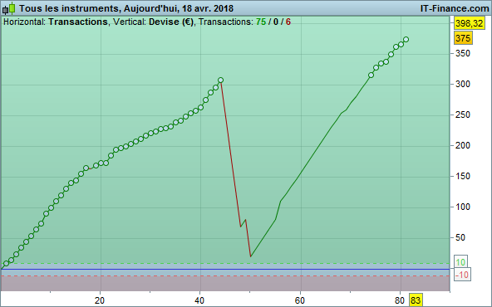492x307 pixels.
Task: Click the last equity point near 375
Action: pyautogui.click(x=406, y=40)
